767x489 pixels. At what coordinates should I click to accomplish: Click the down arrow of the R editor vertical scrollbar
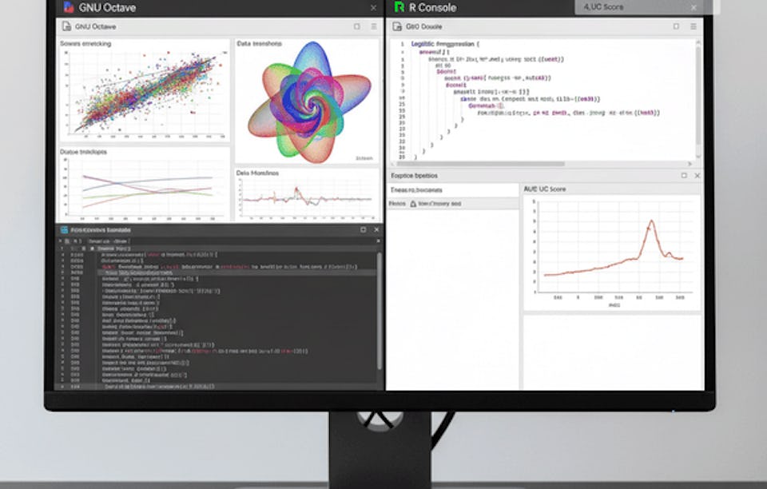(698, 157)
